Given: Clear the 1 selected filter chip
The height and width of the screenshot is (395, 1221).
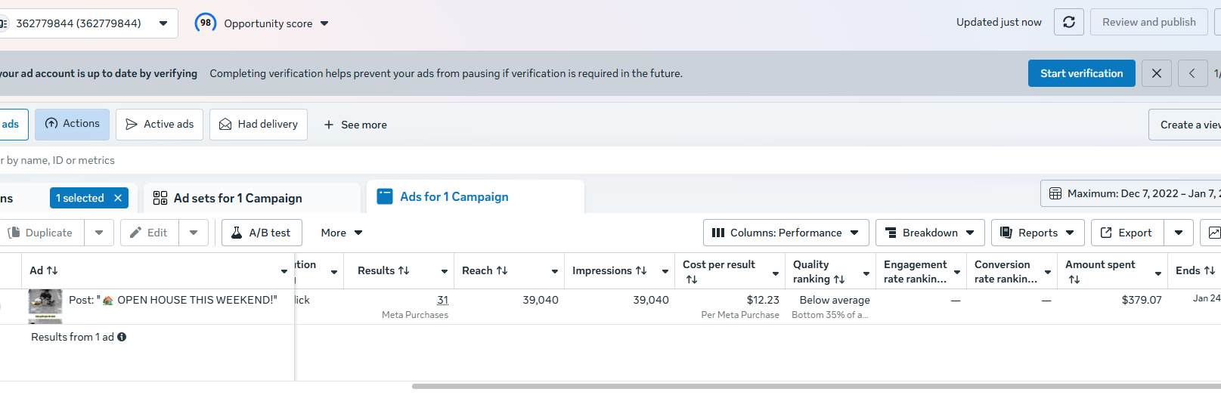Looking at the screenshot, I should pos(118,198).
